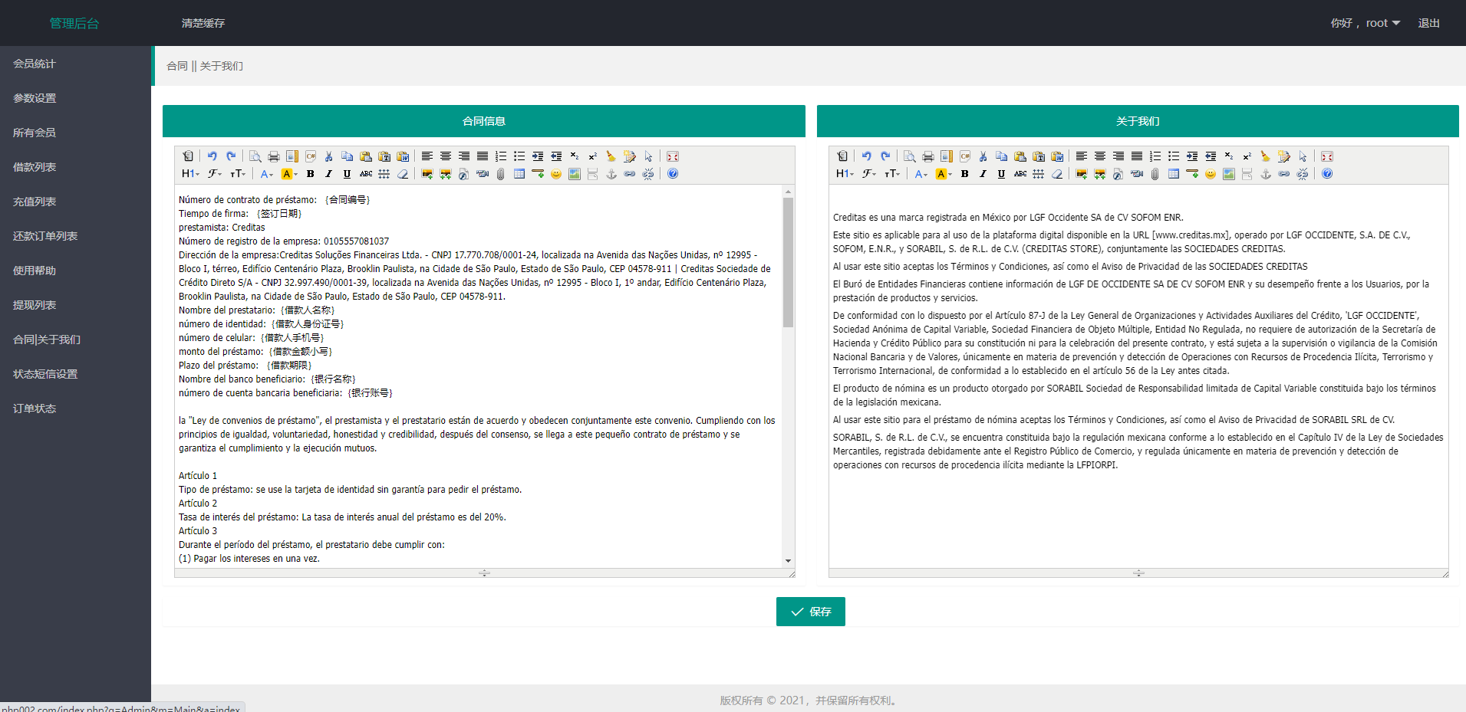Cut selection in 合同信息 editor toolbar
The height and width of the screenshot is (712, 1466).
coord(328,156)
